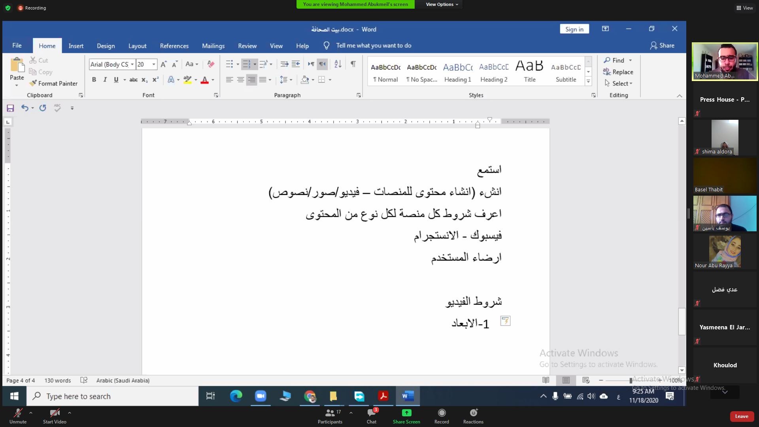Click the Increase Indent icon
The width and height of the screenshot is (759, 427).
(x=295, y=64)
